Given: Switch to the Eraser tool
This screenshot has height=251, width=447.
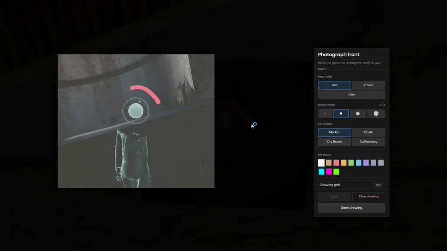Looking at the screenshot, I should [x=368, y=85].
